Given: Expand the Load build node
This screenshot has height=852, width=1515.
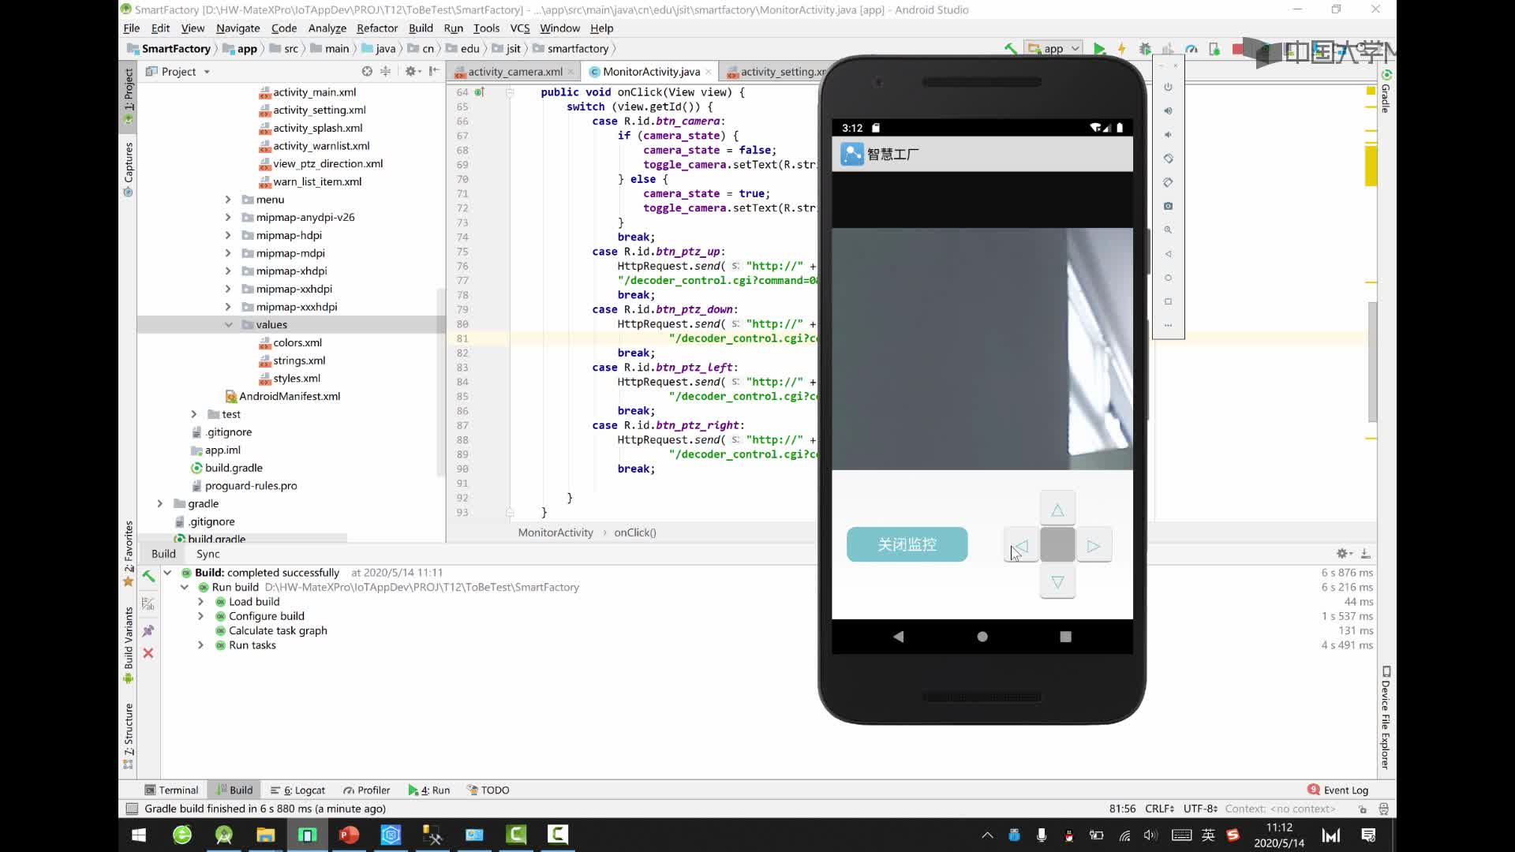Looking at the screenshot, I should click(x=200, y=602).
